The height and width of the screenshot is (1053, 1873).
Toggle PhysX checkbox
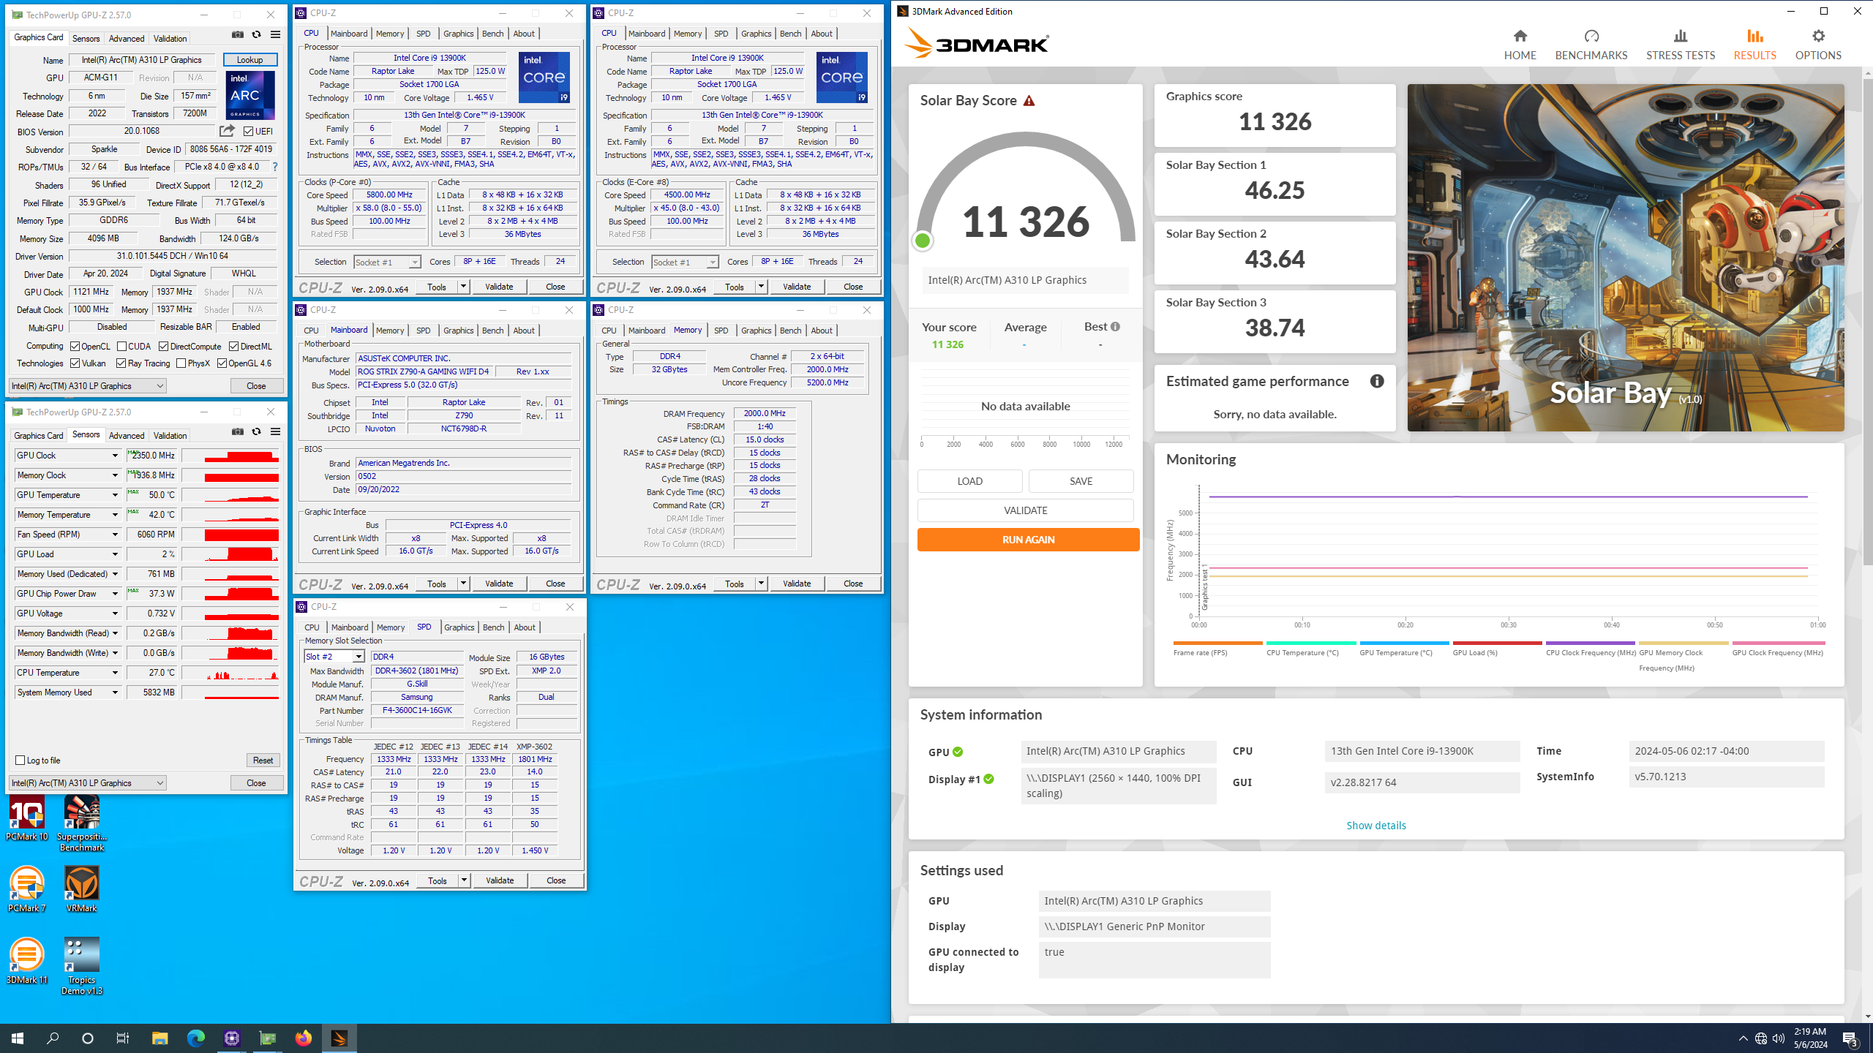click(181, 363)
